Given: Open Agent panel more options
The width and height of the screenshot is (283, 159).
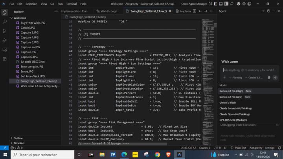Looking at the screenshot, I should pyautogui.click(x=274, y=11).
